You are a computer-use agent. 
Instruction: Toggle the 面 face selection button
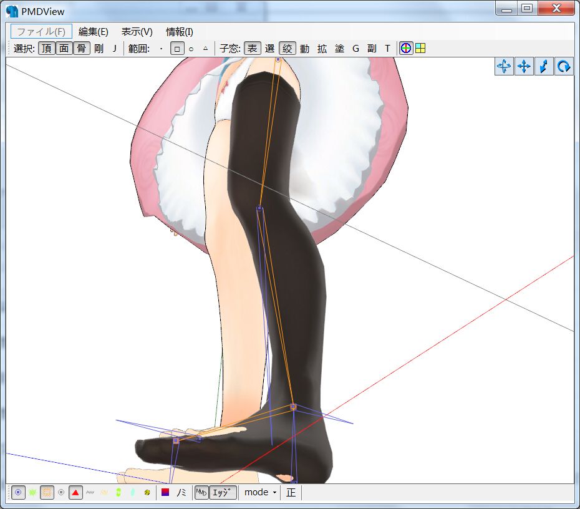pyautogui.click(x=64, y=48)
